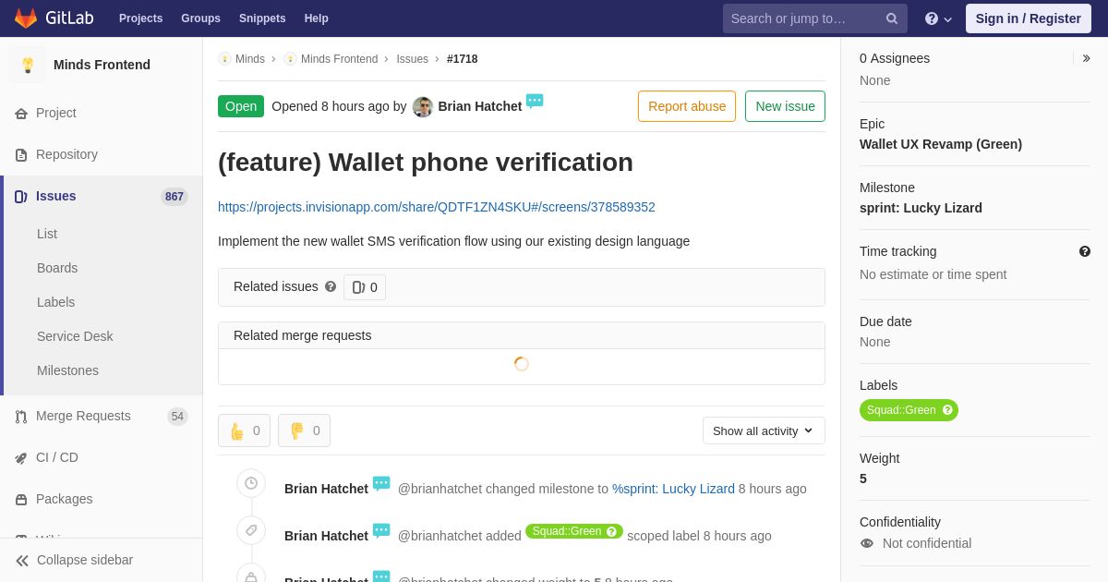Viewport: 1108px width, 582px height.
Task: Click the Minds Frontend breadcrumb link
Action: [339, 59]
